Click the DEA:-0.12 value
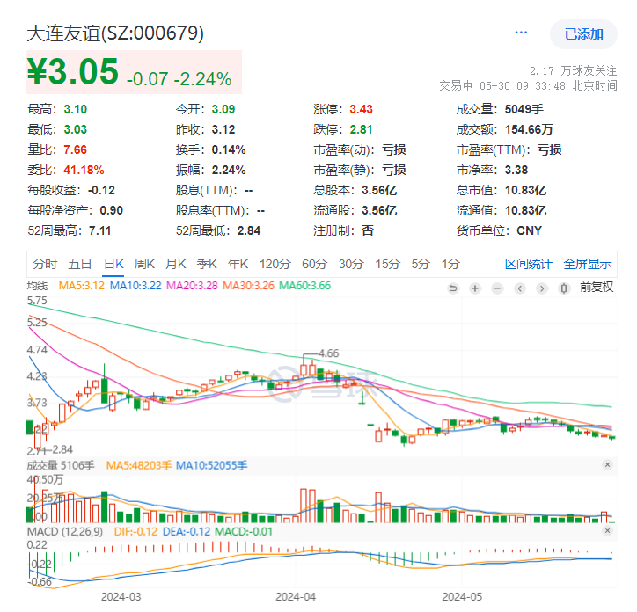637x612 pixels. [x=187, y=532]
